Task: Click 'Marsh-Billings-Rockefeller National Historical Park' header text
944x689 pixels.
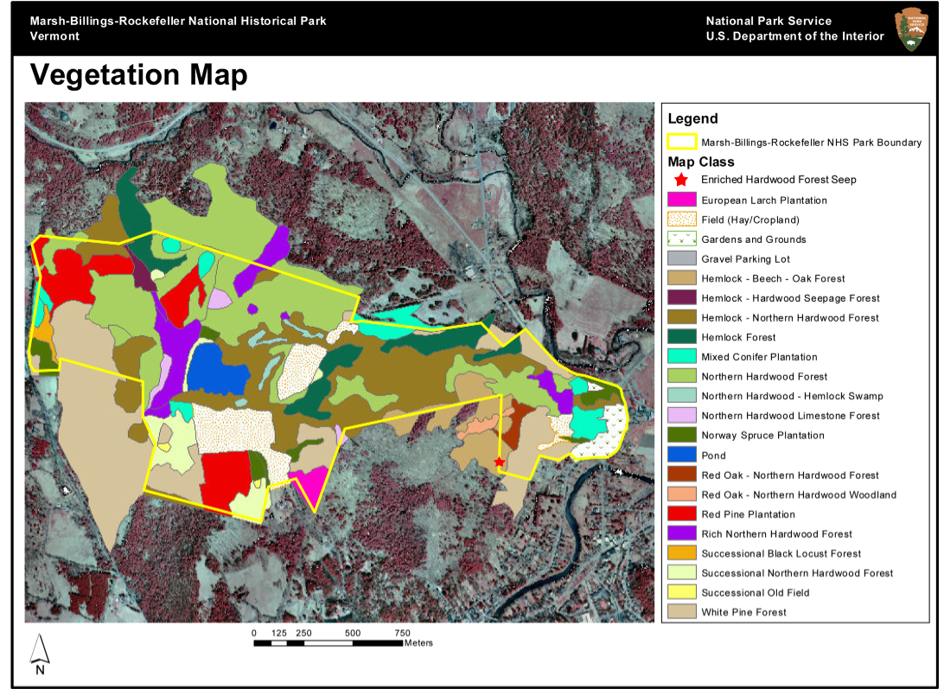Action: tap(178, 21)
